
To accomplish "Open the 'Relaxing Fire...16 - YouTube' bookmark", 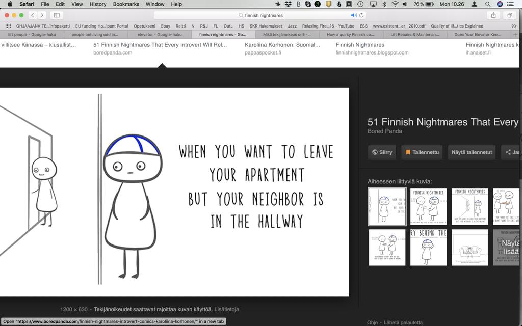I will (328, 26).
